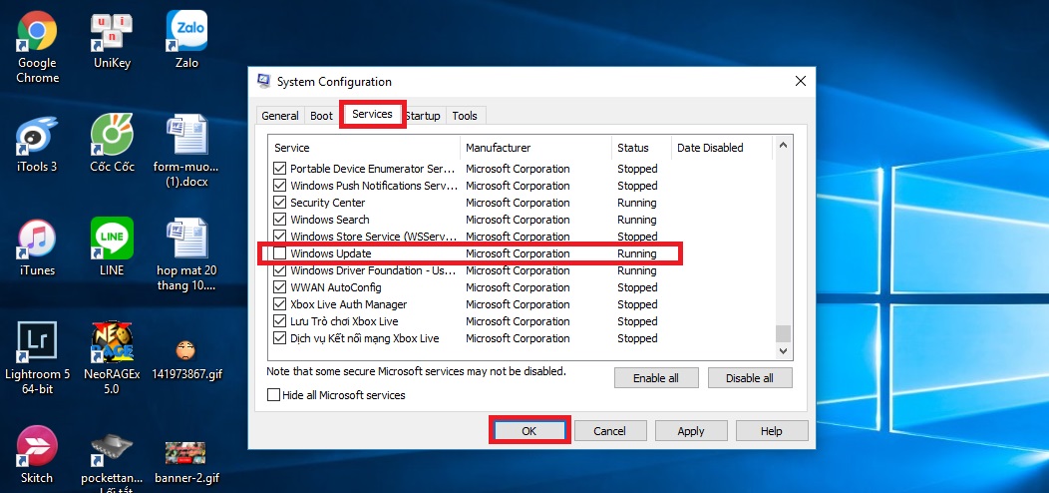Click the Help button
This screenshot has width=1049, height=493.
tap(772, 431)
